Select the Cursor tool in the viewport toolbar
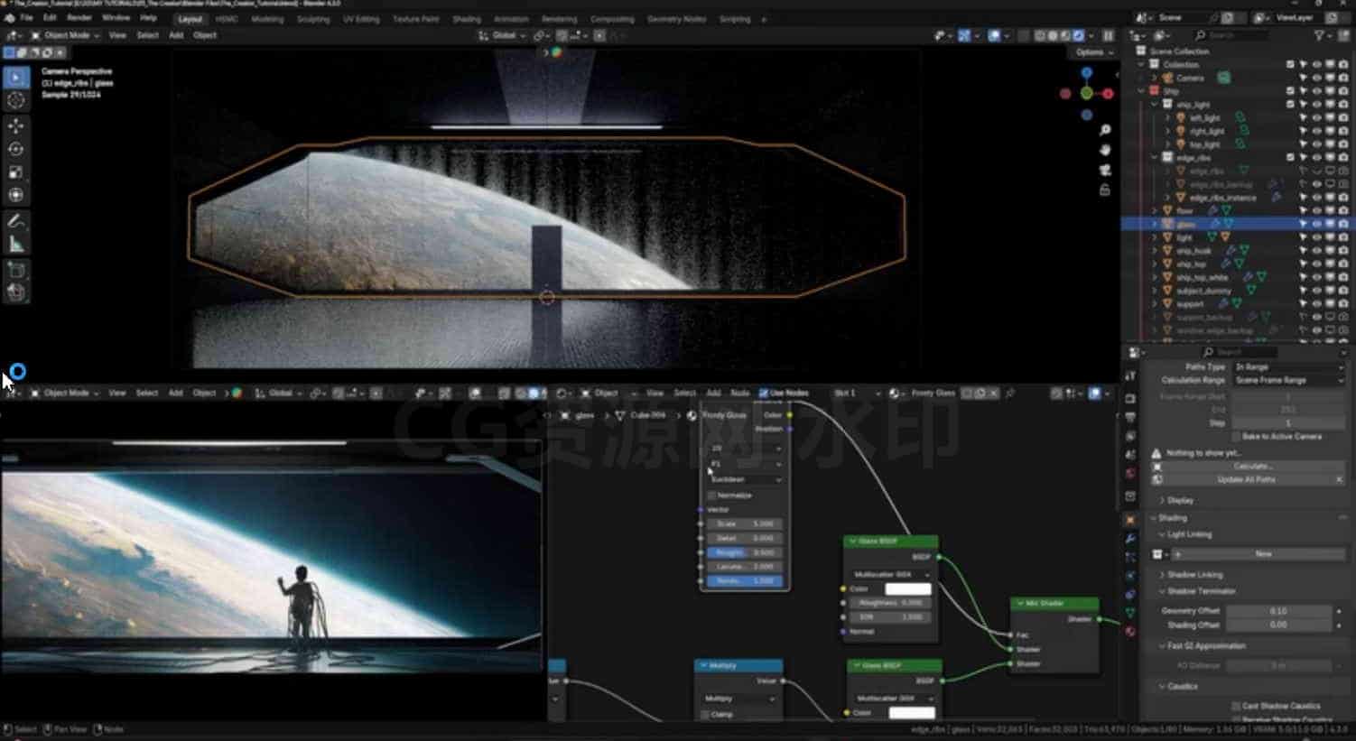The height and width of the screenshot is (741, 1356). coord(16,101)
